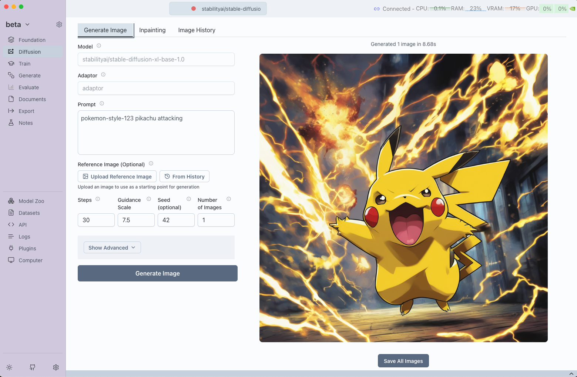Viewport: 577px width, 377px height.
Task: Click Save All Images button
Action: click(x=403, y=361)
